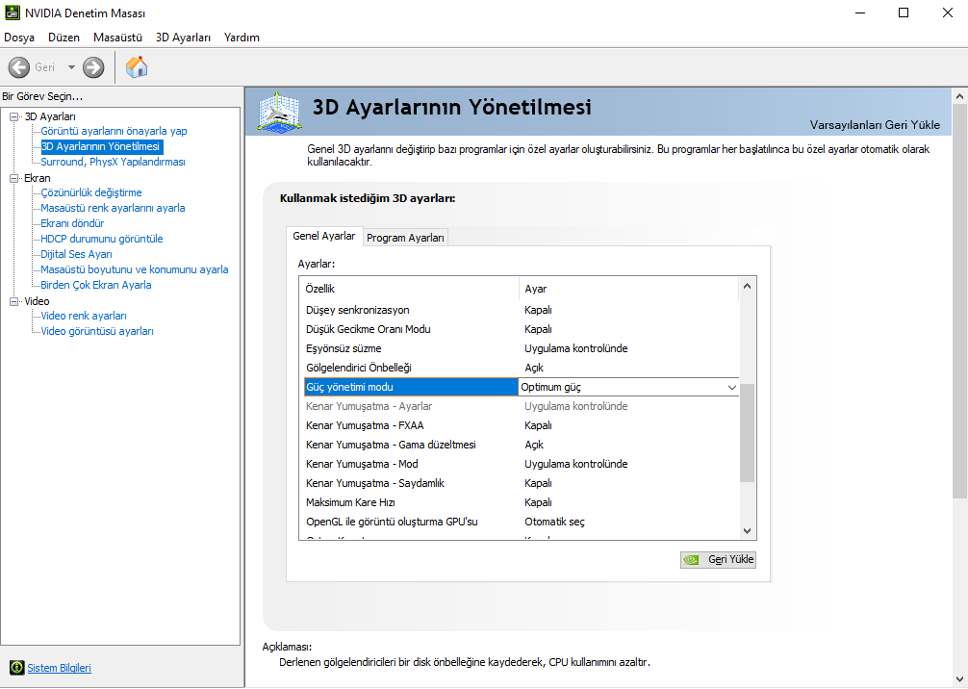Select the Düşük Gecikme Oranı Modu row
This screenshot has width=968, height=689.
pyautogui.click(x=521, y=329)
